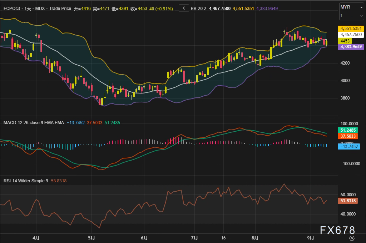The image size is (366, 243).
Task: Open chart settings hexagon icon
Action: click(352, 238)
